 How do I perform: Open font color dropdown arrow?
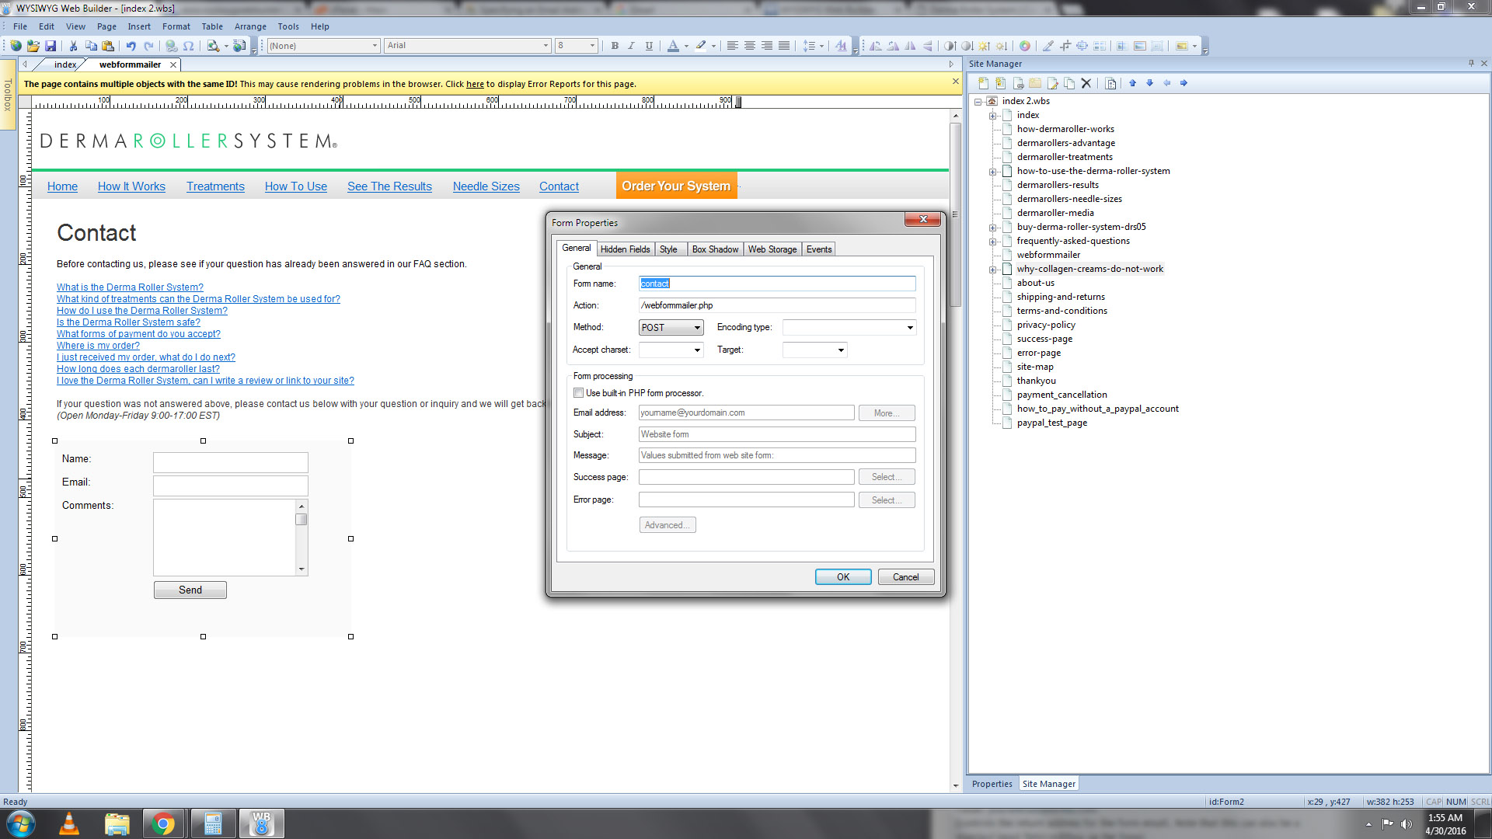[x=686, y=46]
